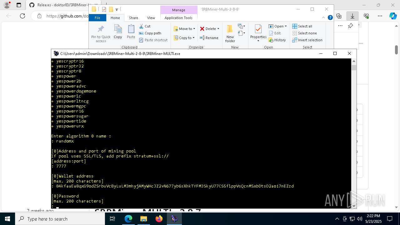Open Edge Downloads button

tap(352, 16)
